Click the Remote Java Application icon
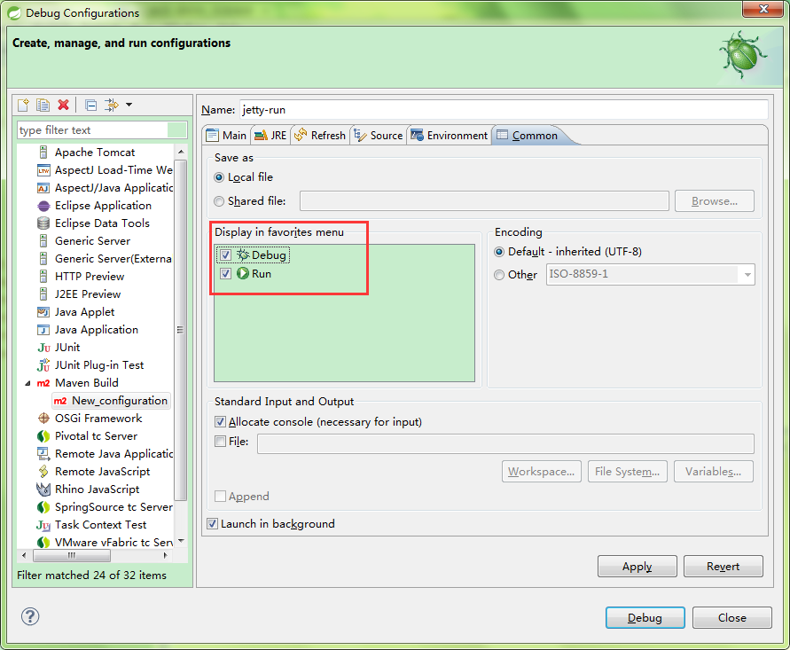 [43, 454]
